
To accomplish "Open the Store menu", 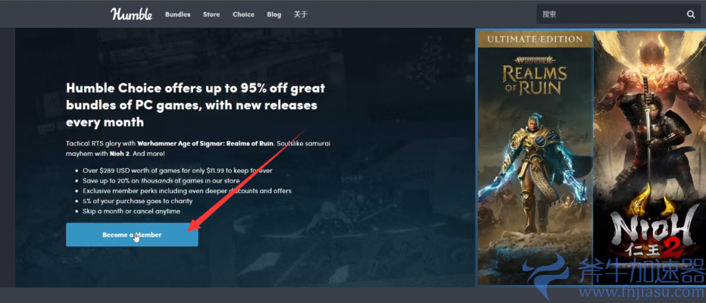I will coord(211,14).
